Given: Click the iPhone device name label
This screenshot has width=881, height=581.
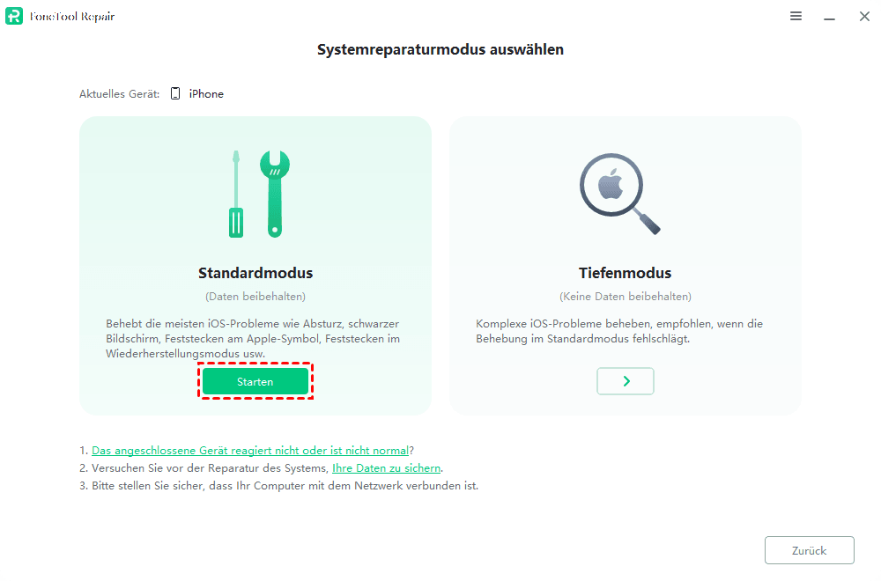Looking at the screenshot, I should pos(206,93).
